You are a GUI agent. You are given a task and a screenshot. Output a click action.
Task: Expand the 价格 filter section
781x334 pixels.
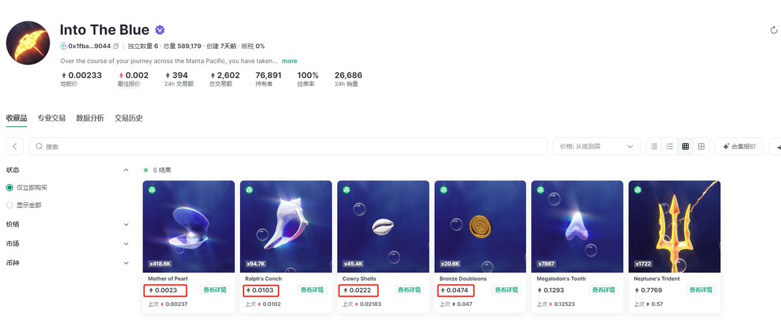pyautogui.click(x=68, y=224)
